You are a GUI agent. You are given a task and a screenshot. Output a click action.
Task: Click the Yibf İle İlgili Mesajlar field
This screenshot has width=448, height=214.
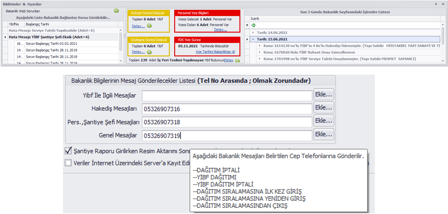(227, 96)
